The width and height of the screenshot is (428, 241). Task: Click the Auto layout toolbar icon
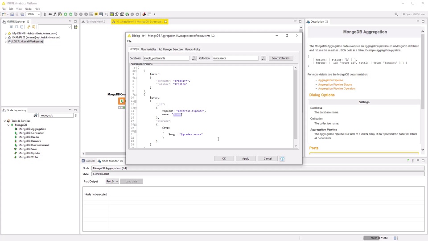(55, 14)
